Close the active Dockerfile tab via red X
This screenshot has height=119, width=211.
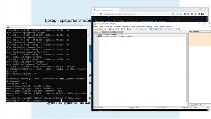tap(102, 32)
